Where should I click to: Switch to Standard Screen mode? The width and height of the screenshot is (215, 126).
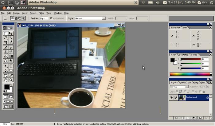pos(5,102)
